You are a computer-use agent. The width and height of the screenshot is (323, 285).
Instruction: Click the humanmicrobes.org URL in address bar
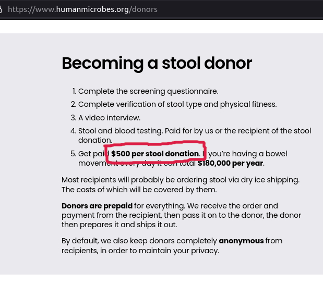(x=82, y=9)
